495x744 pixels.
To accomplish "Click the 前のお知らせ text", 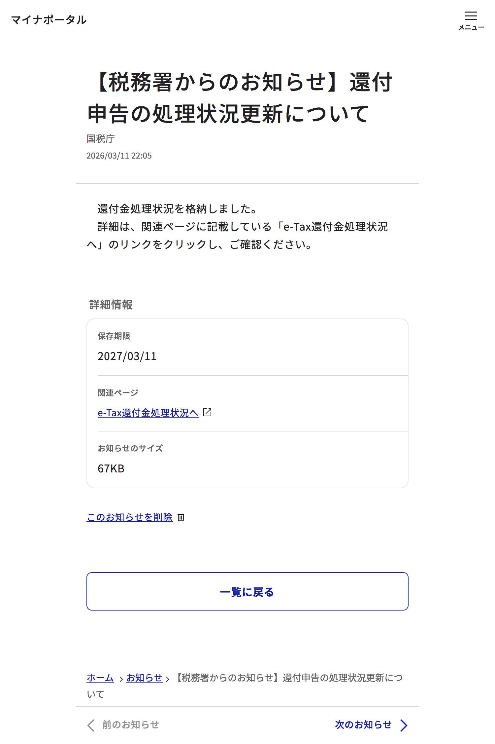I will (x=131, y=725).
